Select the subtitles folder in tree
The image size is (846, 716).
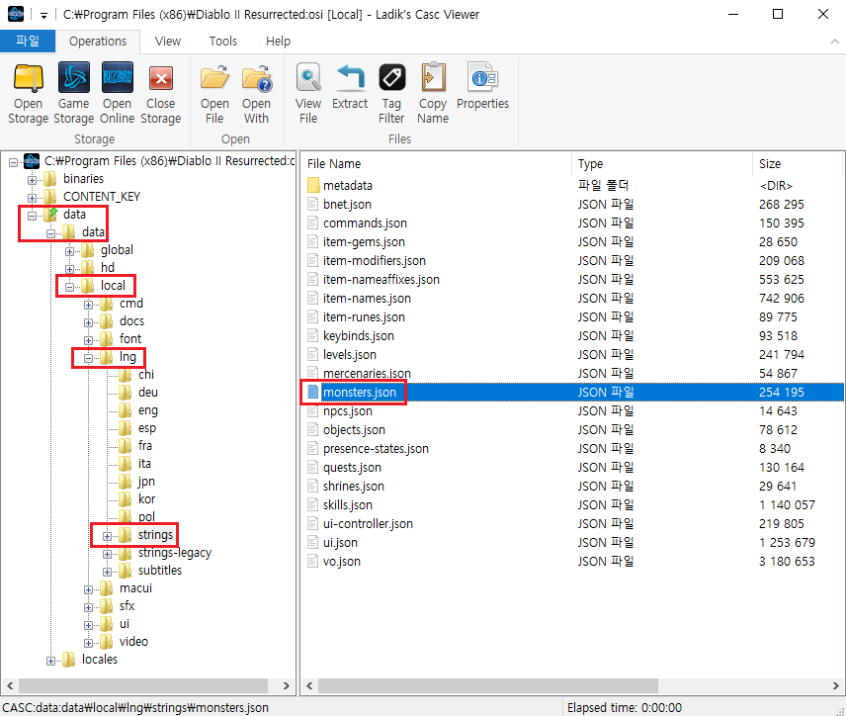(x=160, y=571)
